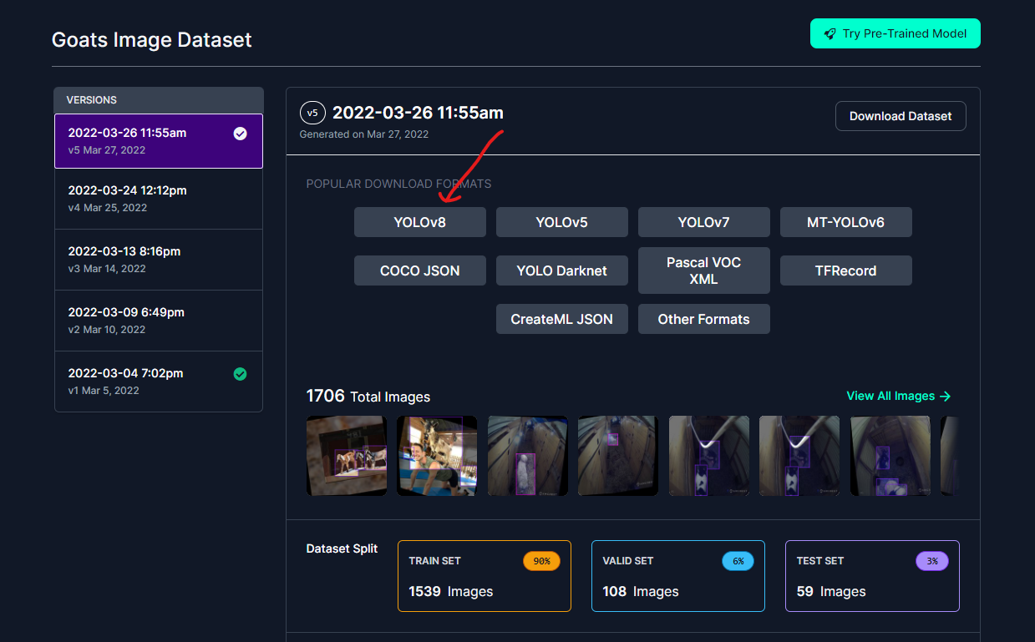The width and height of the screenshot is (1035, 642).
Task: Open version 2022-03-13 8:16pm
Action: [159, 260]
